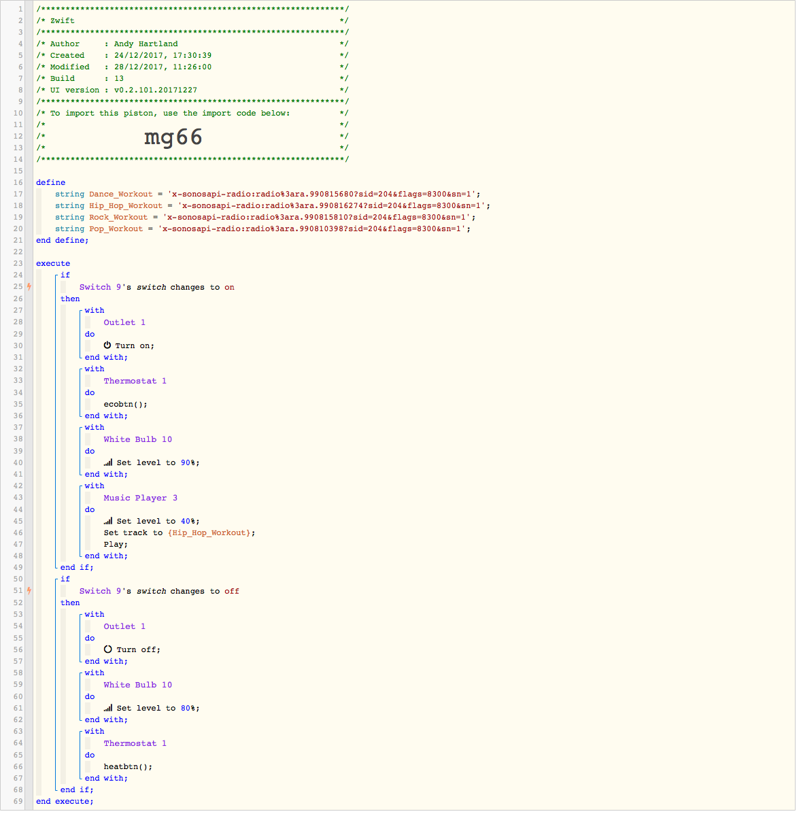The image size is (801, 816).
Task: Click the Pop_Workout URL string ending in 990810398
Action: coord(314,228)
